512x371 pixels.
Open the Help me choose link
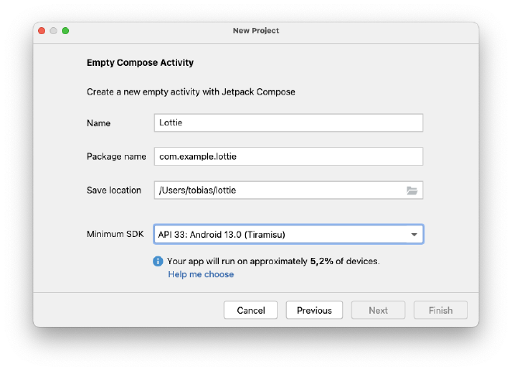tap(201, 274)
